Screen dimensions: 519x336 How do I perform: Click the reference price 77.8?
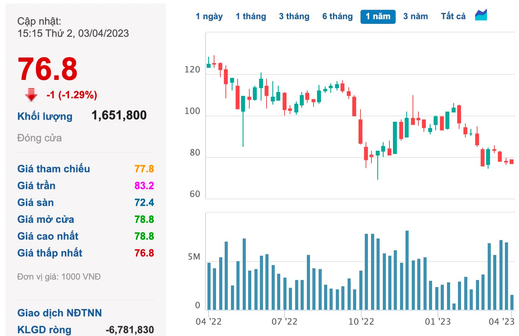(144, 169)
